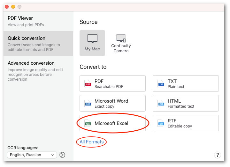This screenshot has height=167, width=230.
Task: Select the Quick conversion section
Action: (x=38, y=44)
